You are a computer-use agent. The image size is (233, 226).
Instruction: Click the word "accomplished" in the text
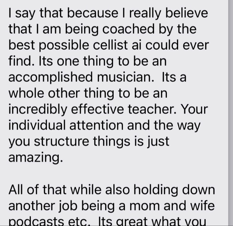click(50, 78)
